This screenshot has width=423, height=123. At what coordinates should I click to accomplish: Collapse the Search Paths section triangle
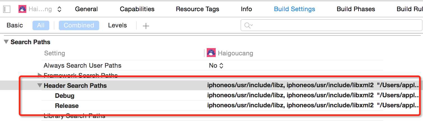coord(6,42)
